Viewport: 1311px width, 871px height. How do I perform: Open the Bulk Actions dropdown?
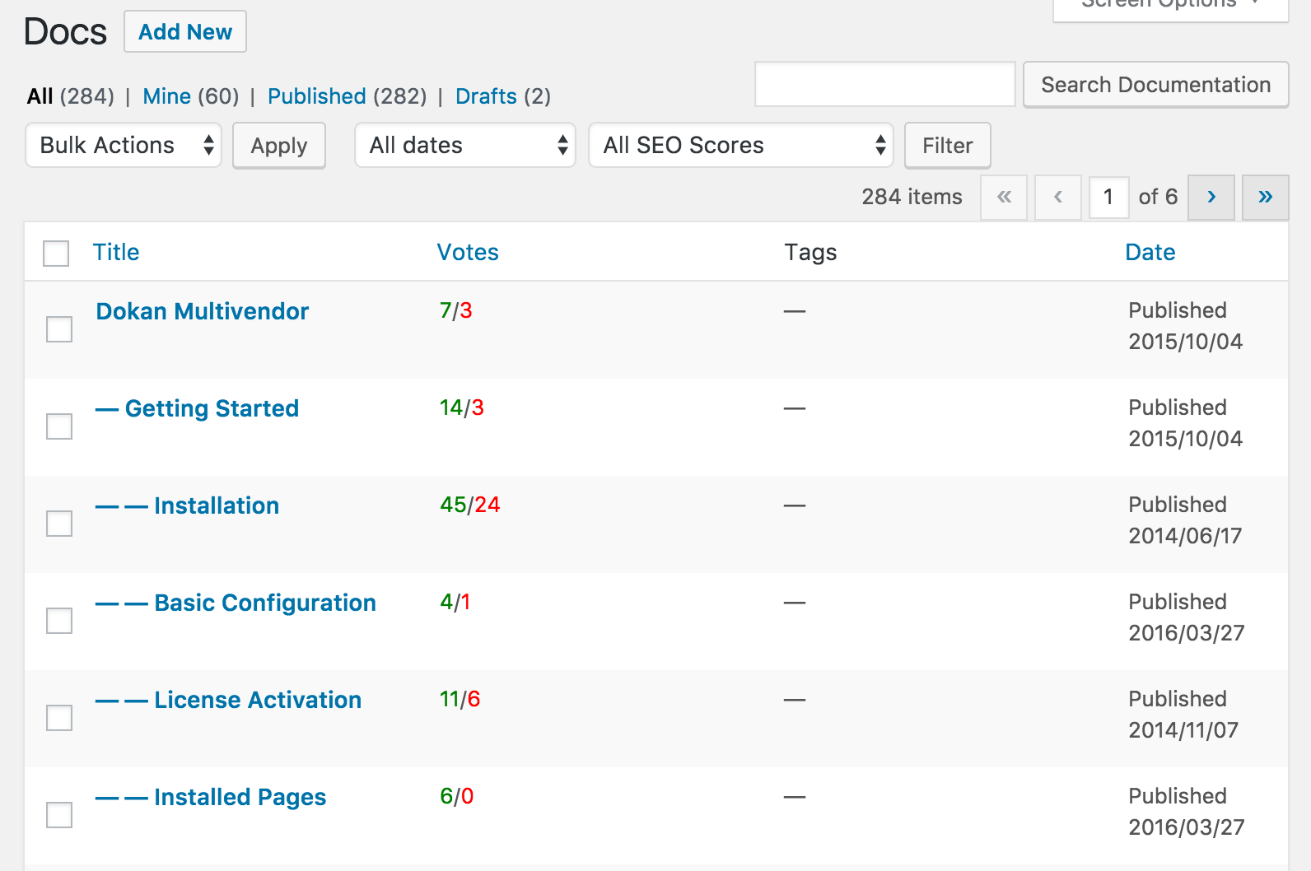tap(124, 146)
